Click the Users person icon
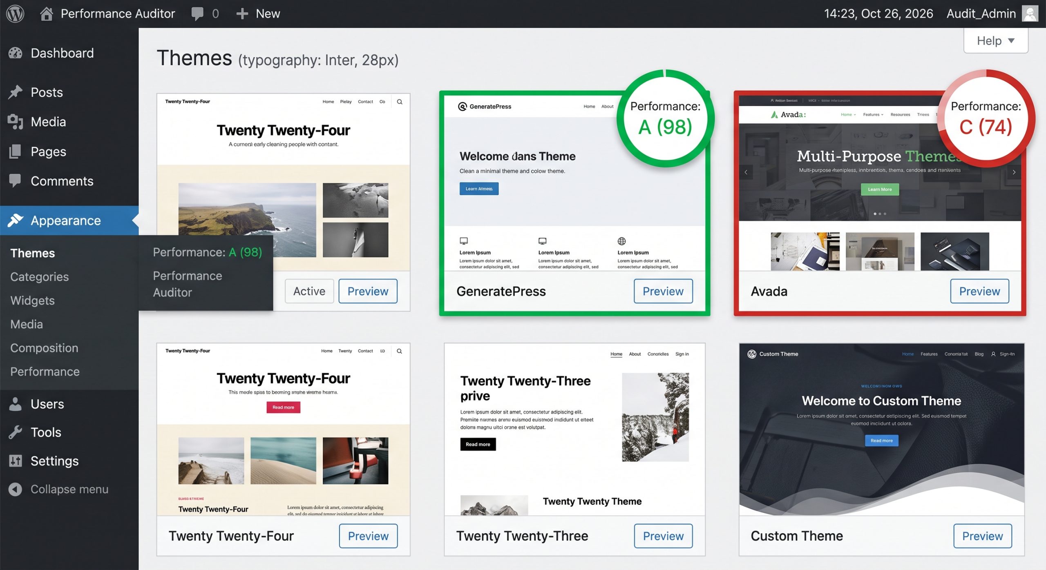 coord(16,404)
